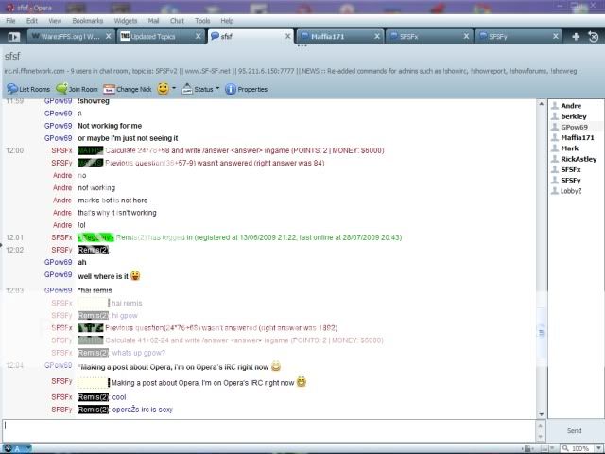
Task: Click the user icon next to berkley
Action: pos(555,116)
